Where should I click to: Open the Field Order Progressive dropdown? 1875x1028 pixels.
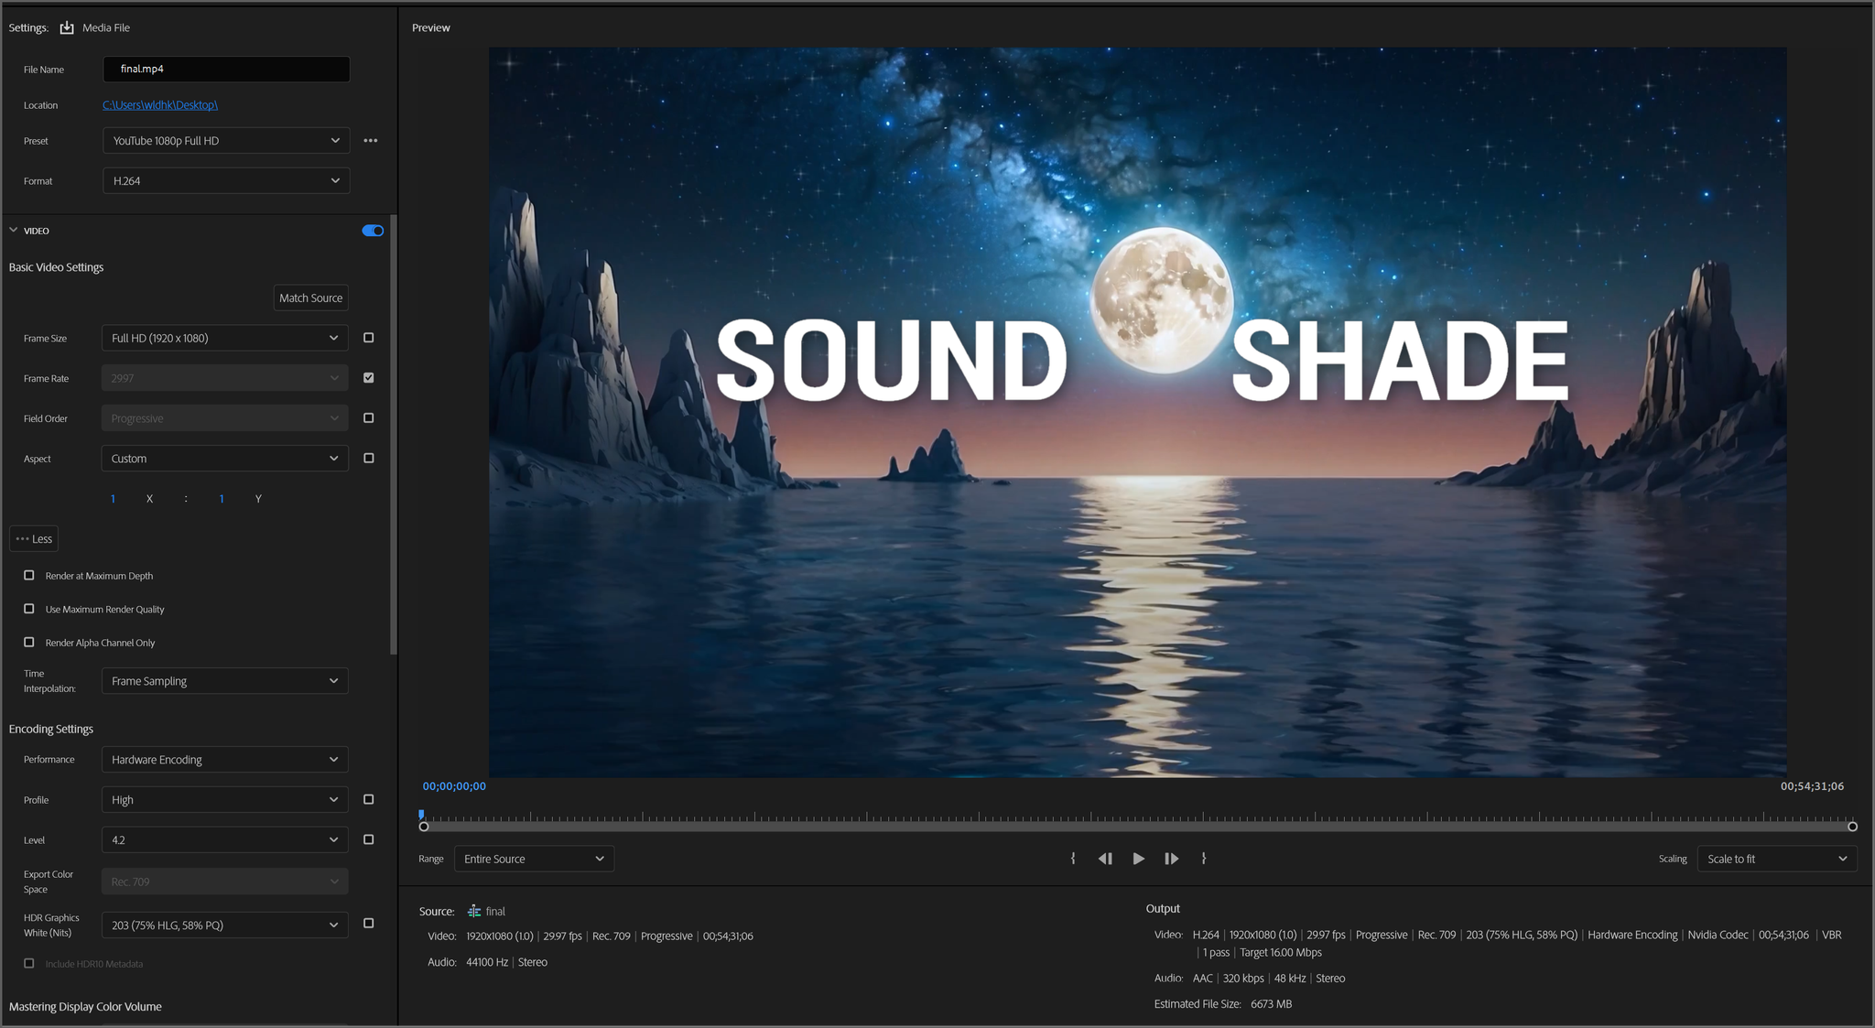224,418
